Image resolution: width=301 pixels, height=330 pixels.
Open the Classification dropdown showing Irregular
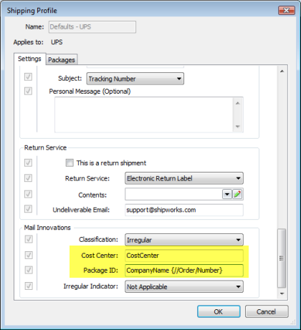(x=184, y=240)
